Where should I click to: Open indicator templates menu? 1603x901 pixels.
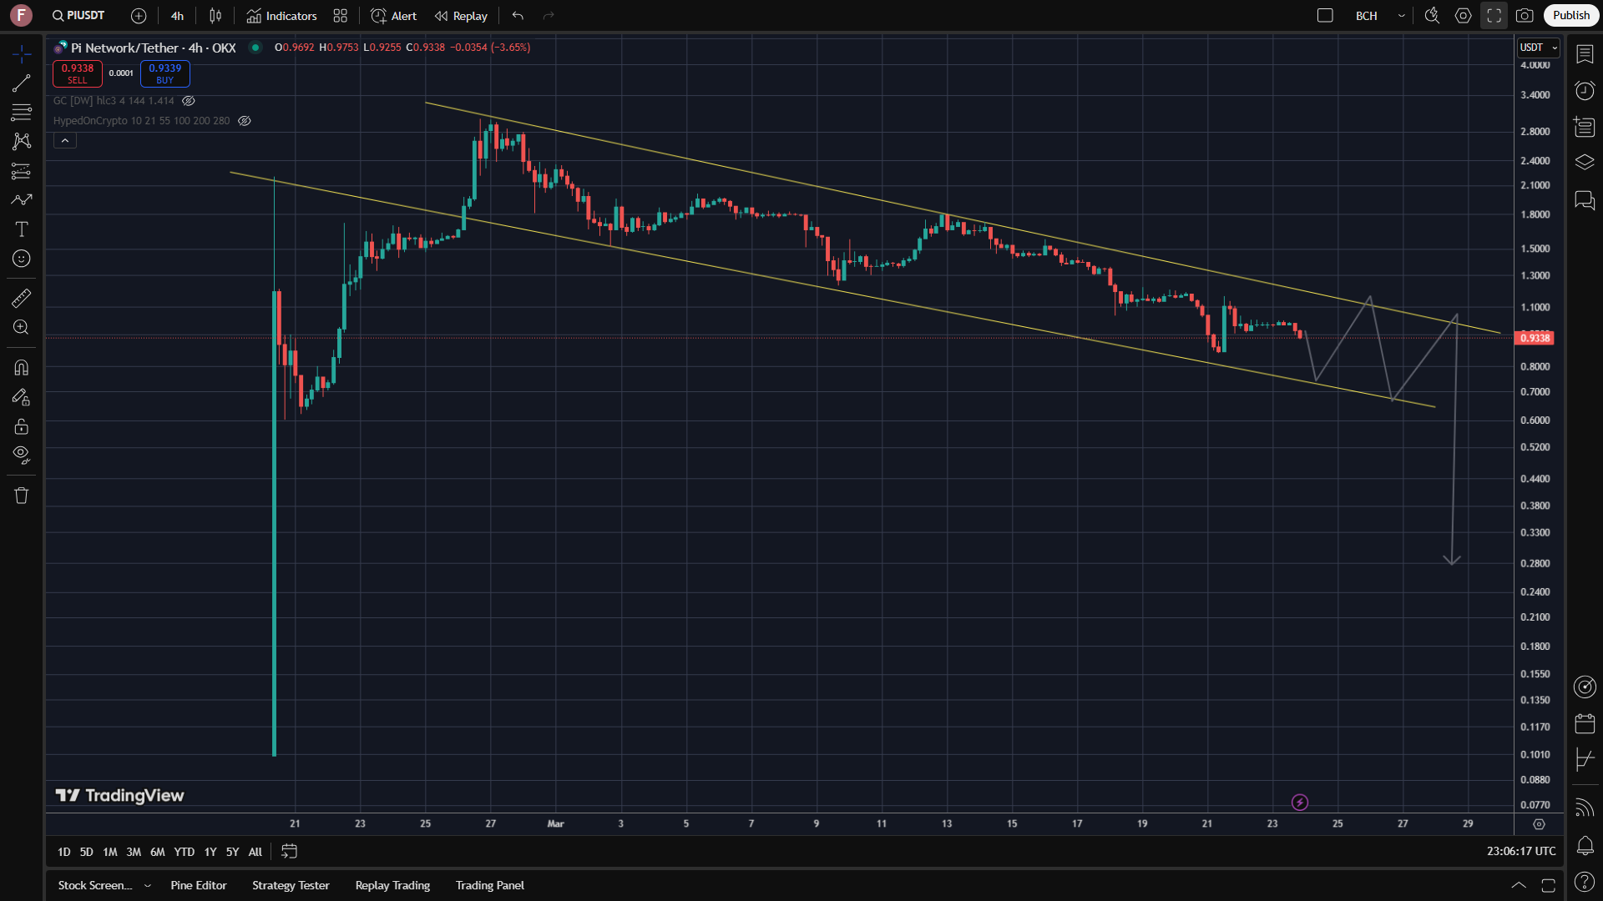click(x=341, y=16)
